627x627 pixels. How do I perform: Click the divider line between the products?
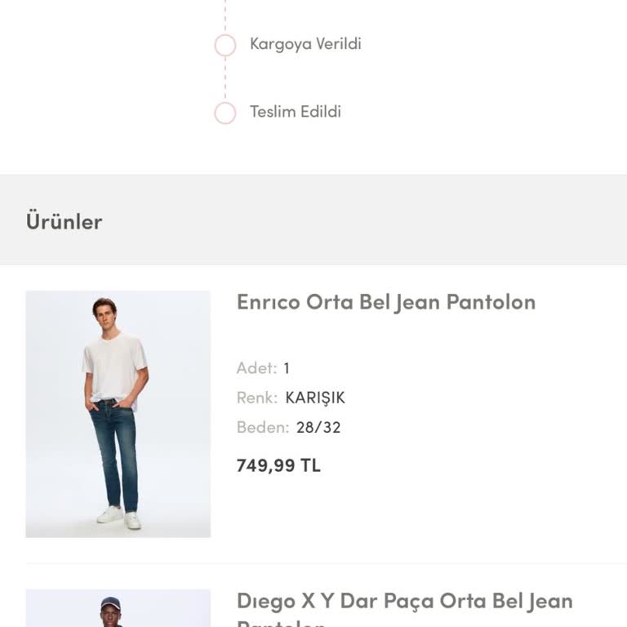coord(327,563)
